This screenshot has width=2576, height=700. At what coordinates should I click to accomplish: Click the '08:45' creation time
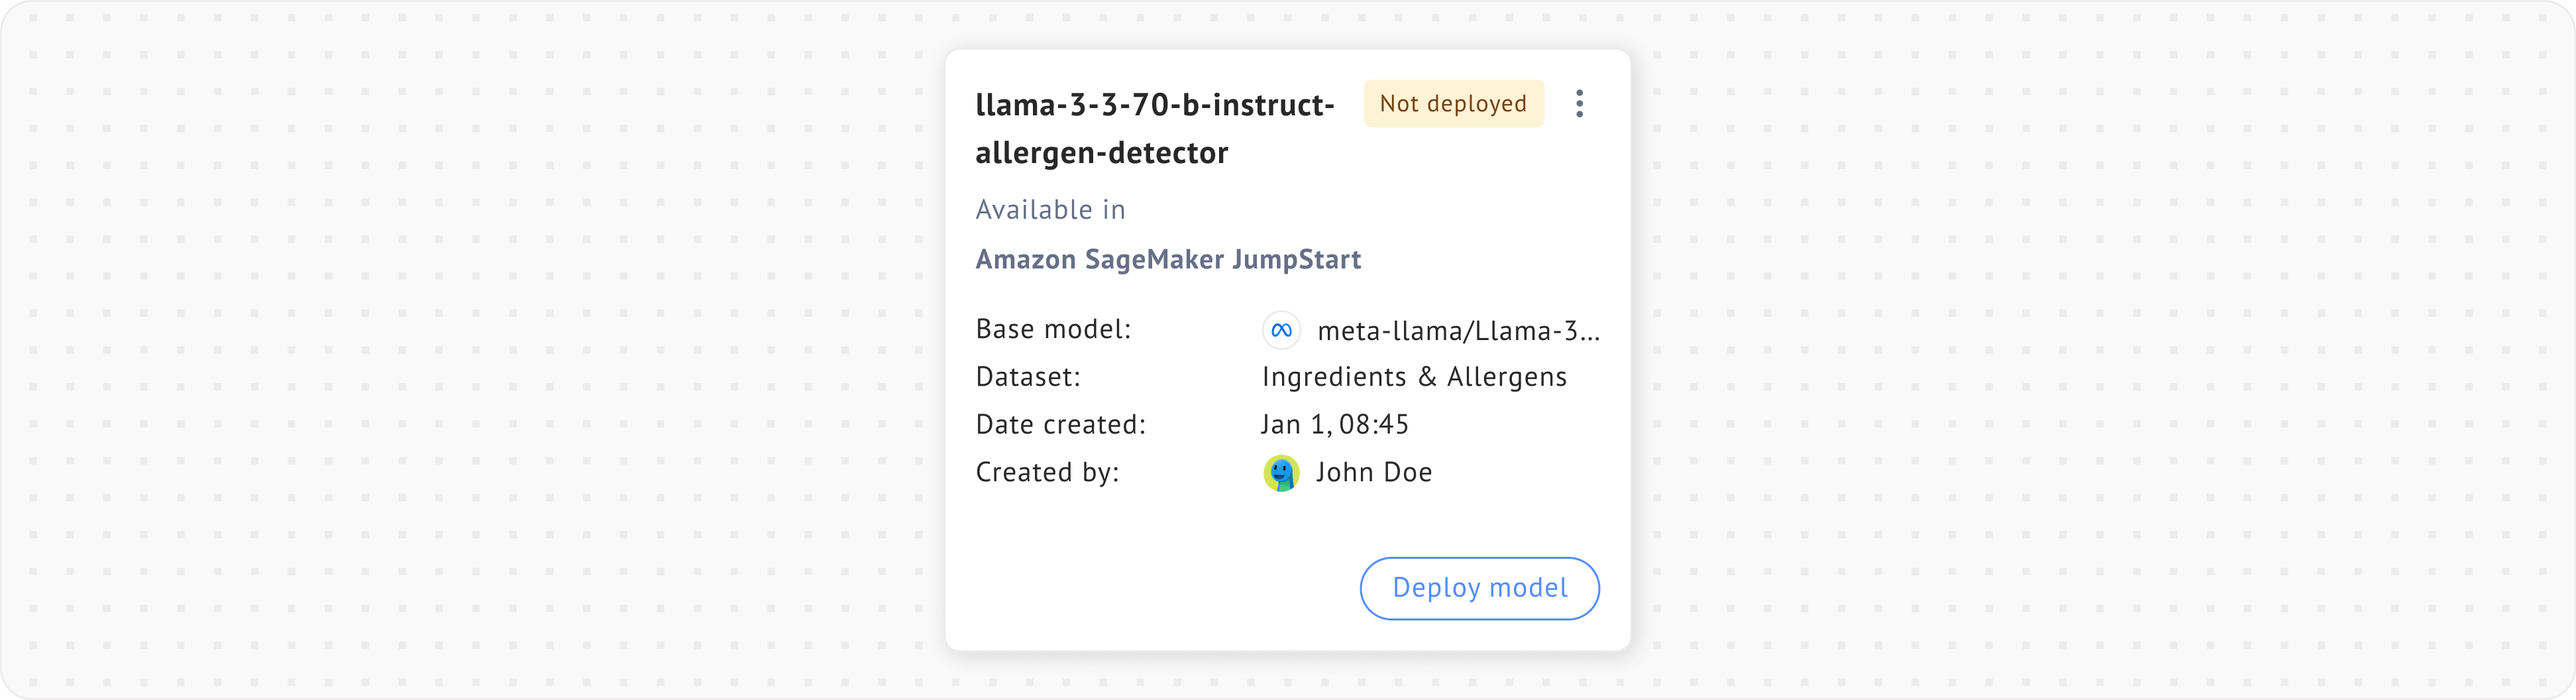(x=1374, y=425)
